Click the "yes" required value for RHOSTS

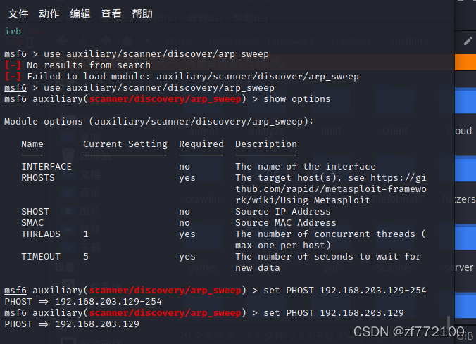point(187,178)
